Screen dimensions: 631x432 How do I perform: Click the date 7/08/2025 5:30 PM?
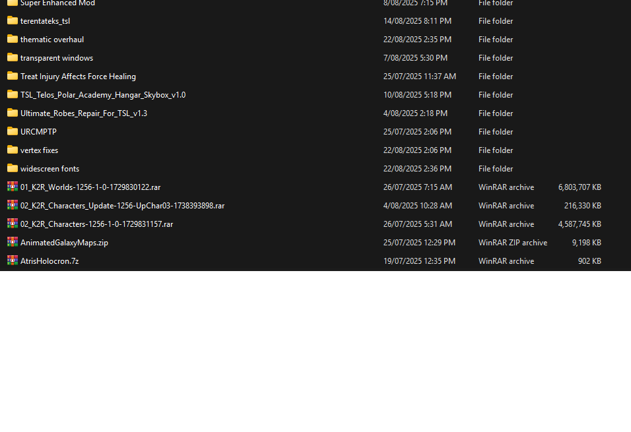tap(415, 58)
